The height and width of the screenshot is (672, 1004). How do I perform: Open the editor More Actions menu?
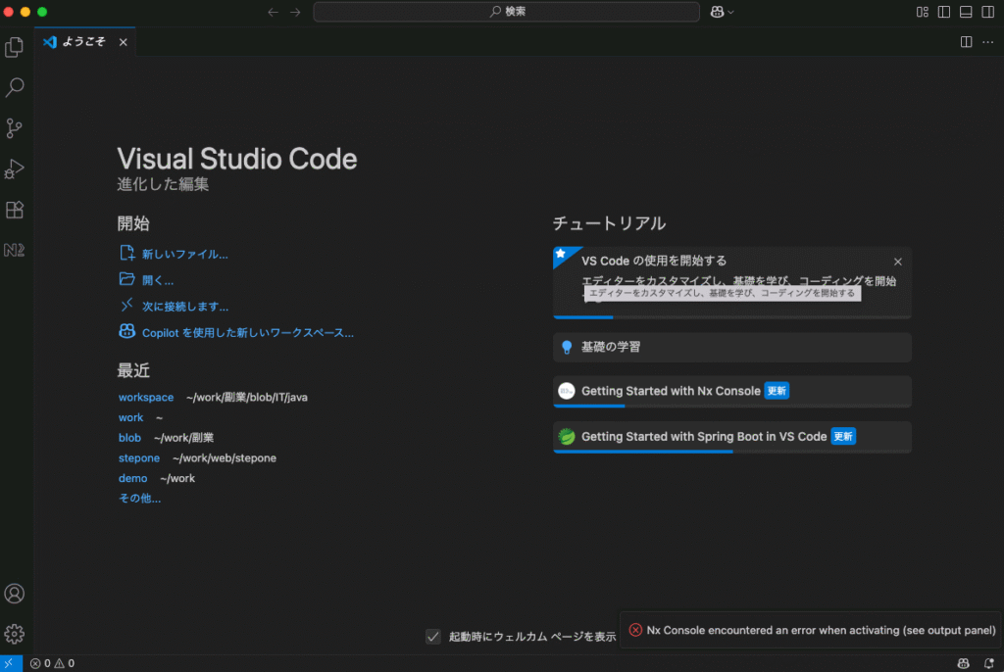[988, 42]
